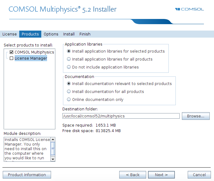Screen dimensions: 214x181
Task: Uncheck the COMSOL Multiphysics checkbox
Action: pos(12,52)
